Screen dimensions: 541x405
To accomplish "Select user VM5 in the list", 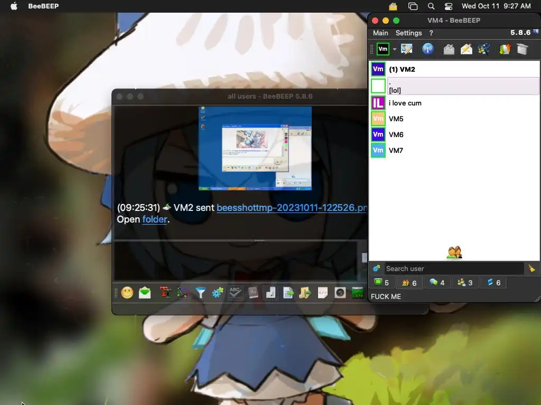I will point(454,119).
